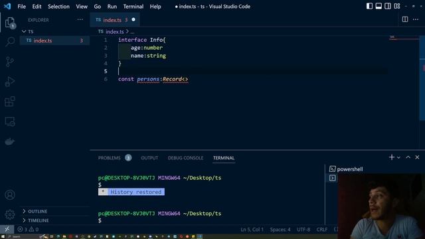This screenshot has height=239, width=425.
Task: Open the Accounts menu icon
Action: (x=10, y=195)
